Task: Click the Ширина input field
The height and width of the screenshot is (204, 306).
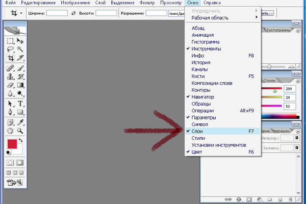Action: [57, 13]
